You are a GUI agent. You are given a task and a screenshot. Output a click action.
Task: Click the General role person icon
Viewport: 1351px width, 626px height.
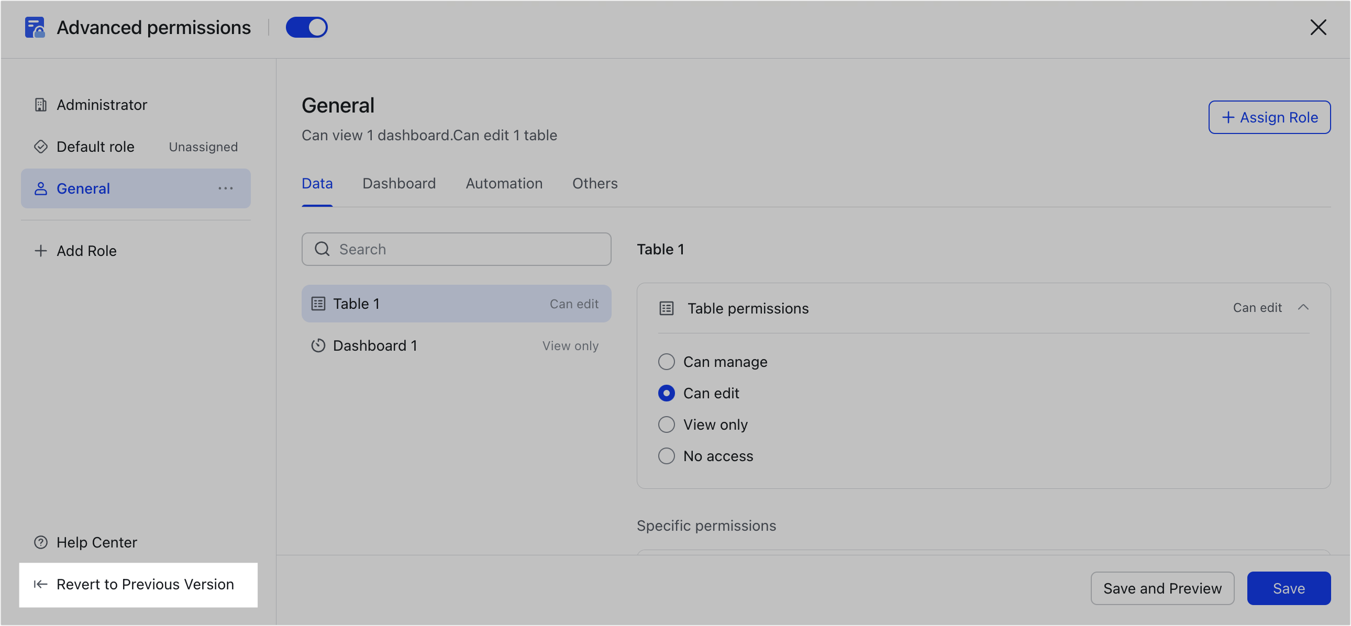pyautogui.click(x=41, y=188)
